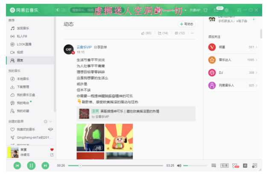
Task: Click the purple 网易音乐人 person icon
Action: coord(212,86)
